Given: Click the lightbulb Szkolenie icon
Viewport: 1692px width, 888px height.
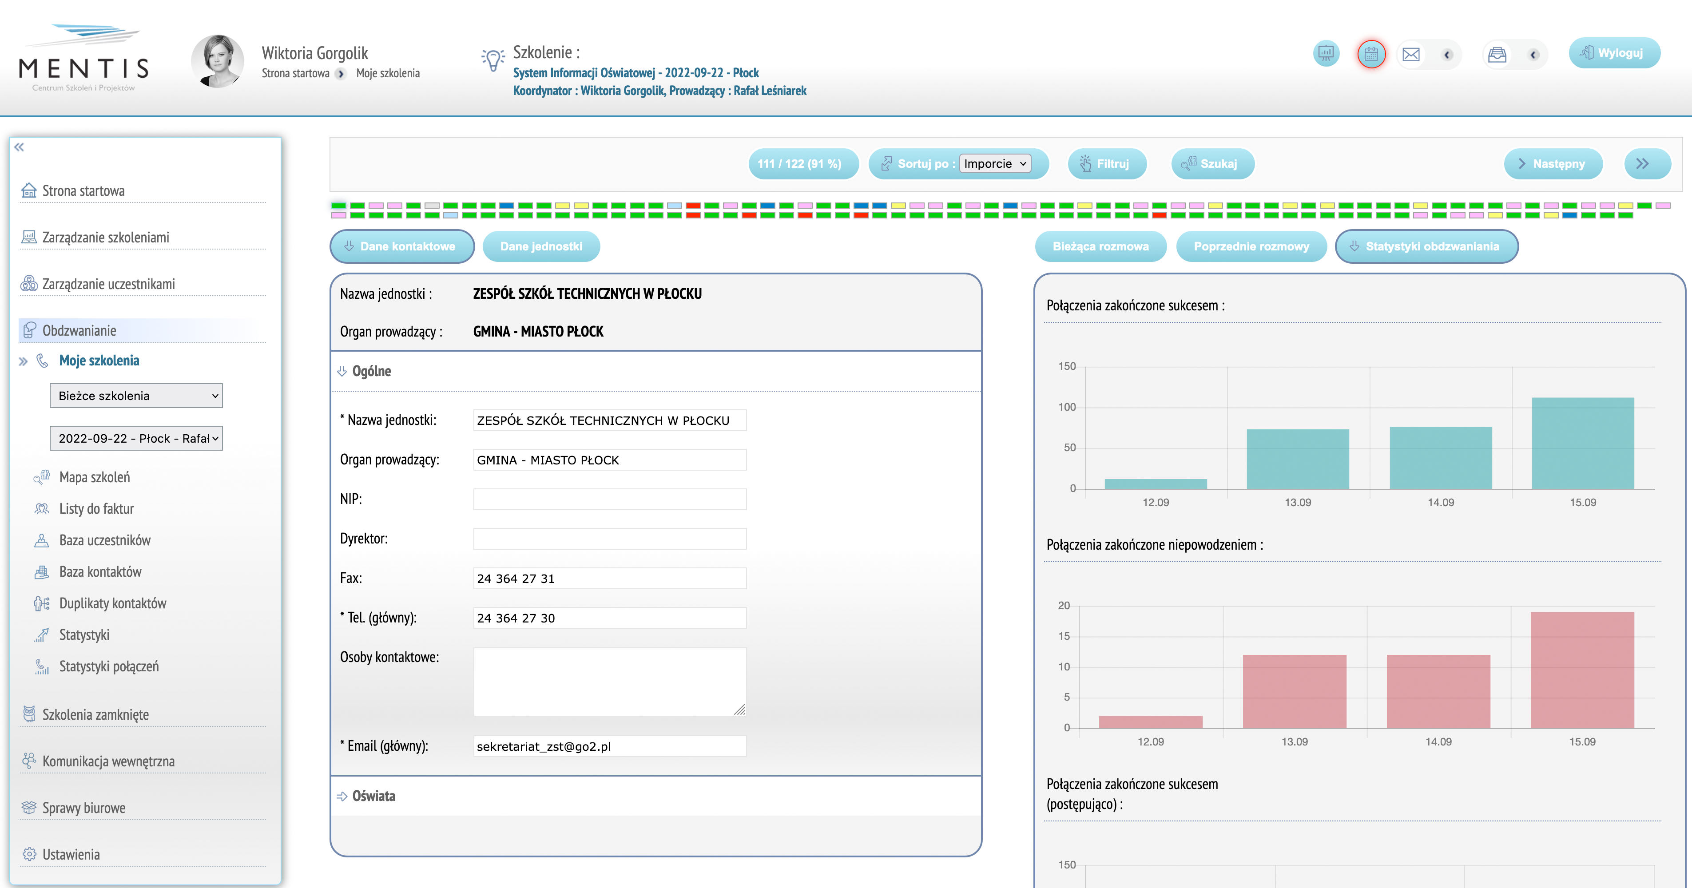Looking at the screenshot, I should point(493,60).
